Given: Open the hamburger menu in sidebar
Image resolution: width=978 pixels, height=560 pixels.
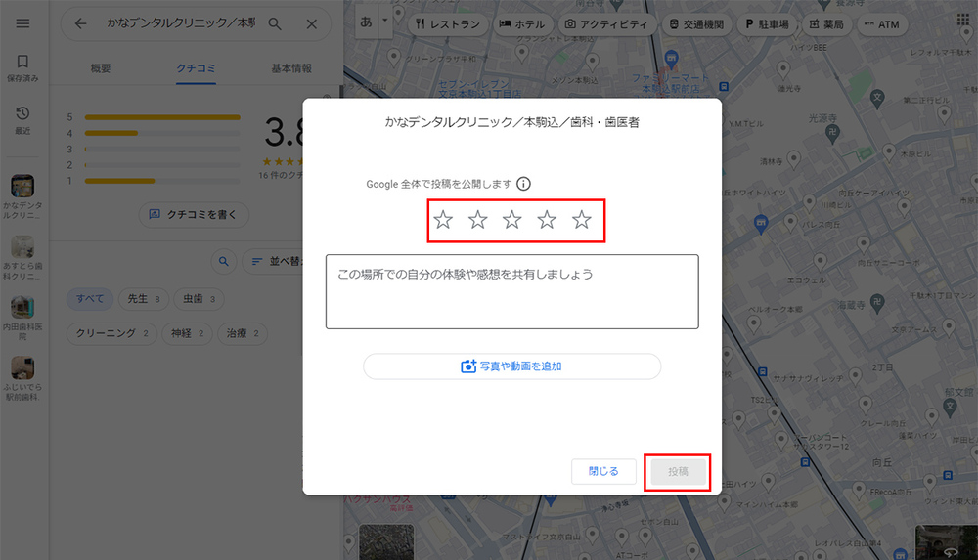Looking at the screenshot, I should 23,23.
